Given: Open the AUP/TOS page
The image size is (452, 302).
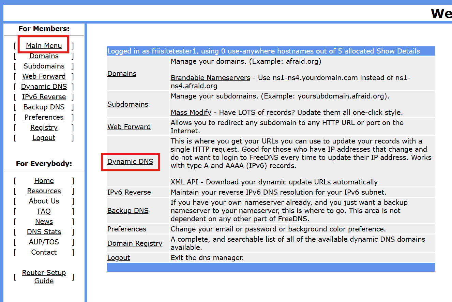Looking at the screenshot, I should click(x=44, y=242).
